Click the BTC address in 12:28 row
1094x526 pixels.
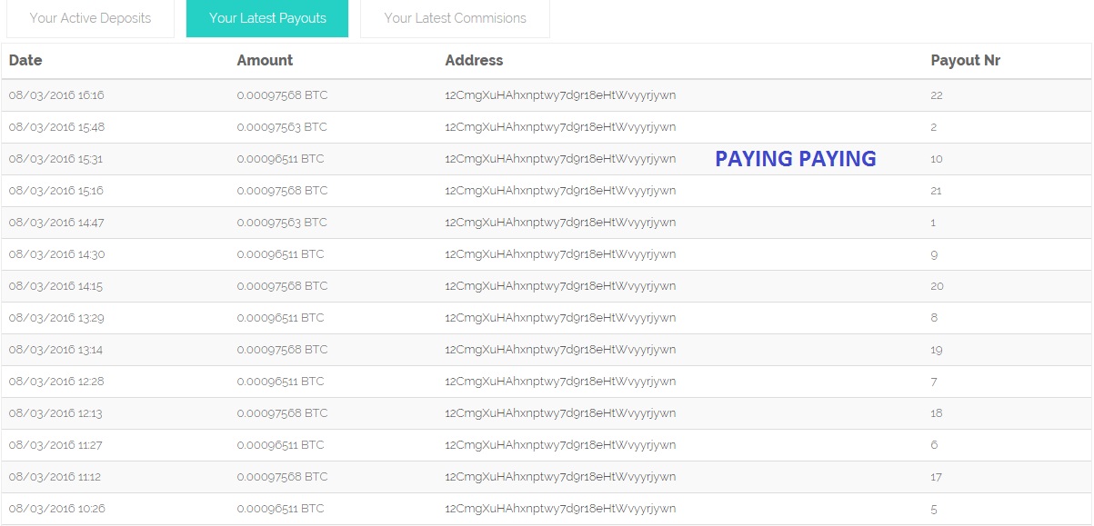(560, 382)
